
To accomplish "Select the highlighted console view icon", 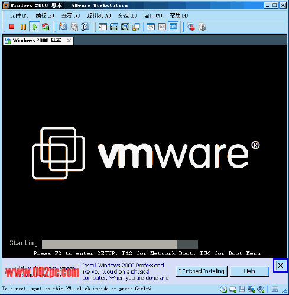I will (x=173, y=27).
